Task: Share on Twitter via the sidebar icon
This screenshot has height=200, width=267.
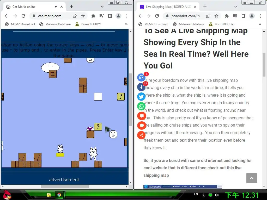Action: pos(141,97)
